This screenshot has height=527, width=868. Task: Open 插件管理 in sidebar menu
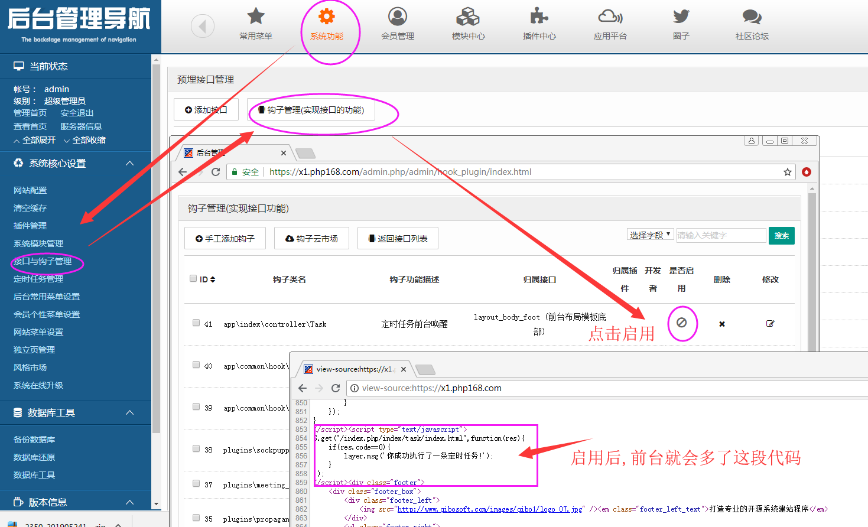(30, 226)
